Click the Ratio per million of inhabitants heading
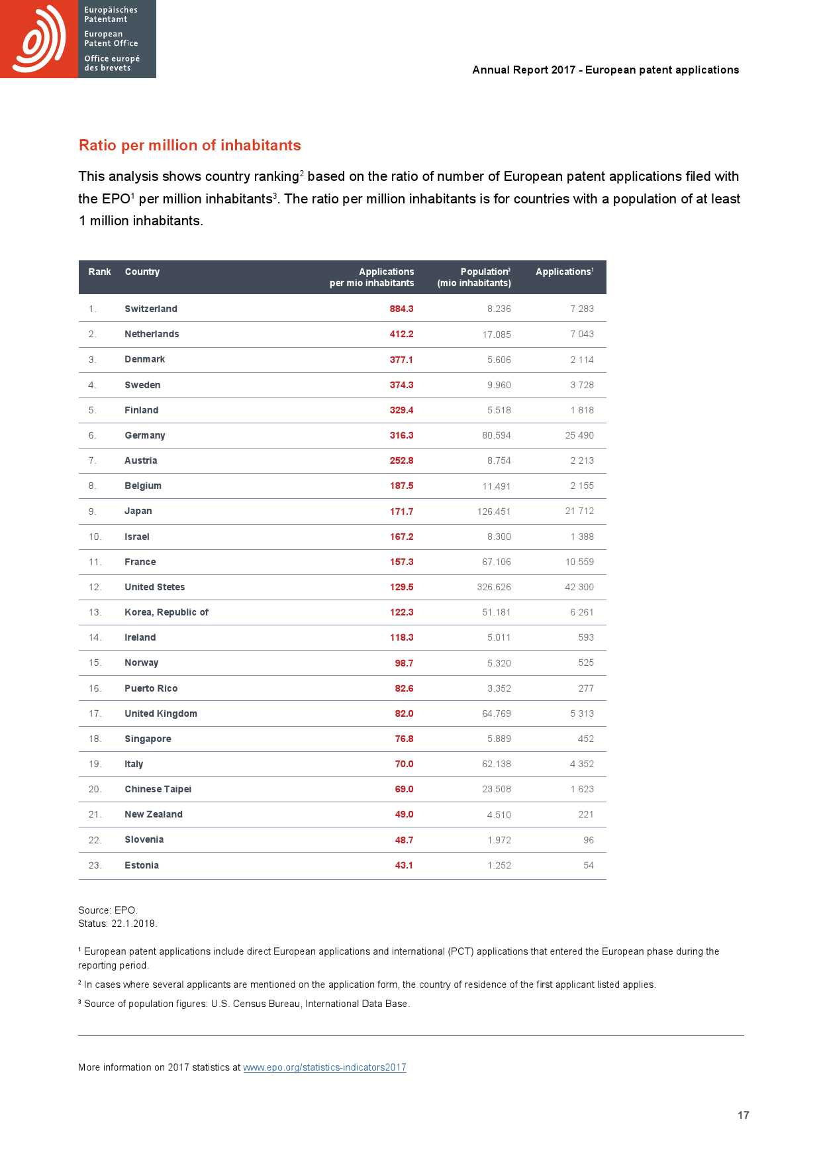Screen dimensions: 821x1162 (x=190, y=145)
